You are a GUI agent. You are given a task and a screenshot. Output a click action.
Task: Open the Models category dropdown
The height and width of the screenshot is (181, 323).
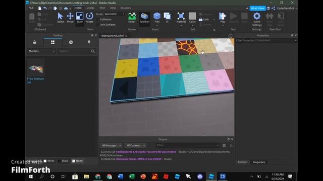[x=41, y=51]
